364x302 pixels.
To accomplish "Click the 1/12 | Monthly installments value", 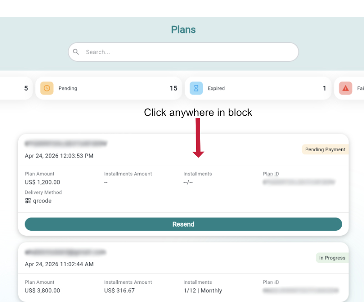I will [x=202, y=291].
